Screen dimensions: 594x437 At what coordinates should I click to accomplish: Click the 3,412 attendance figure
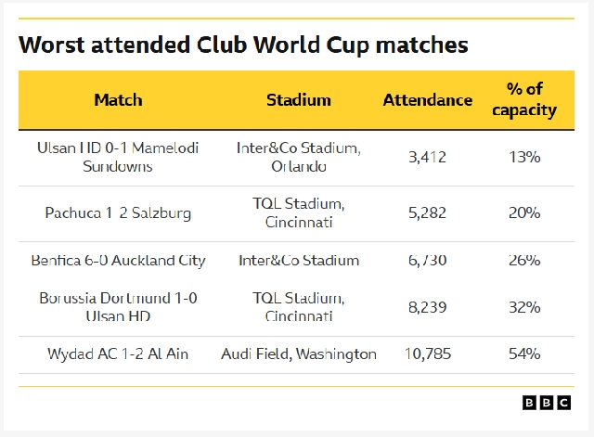click(427, 157)
